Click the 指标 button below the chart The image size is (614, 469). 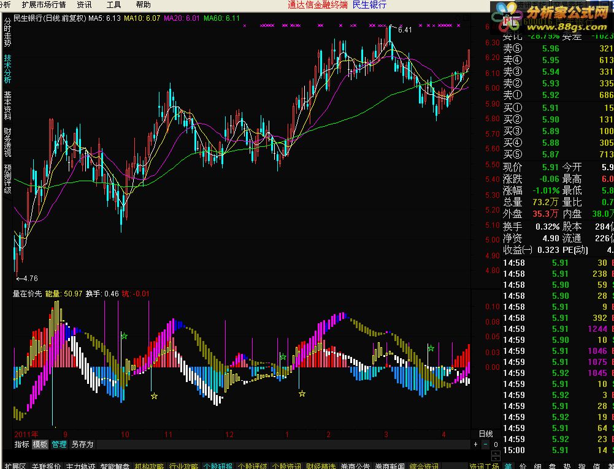pyautogui.click(x=21, y=445)
